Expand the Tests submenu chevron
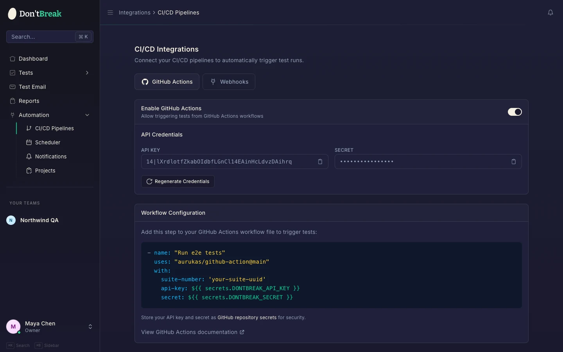The image size is (563, 352). tap(87, 73)
